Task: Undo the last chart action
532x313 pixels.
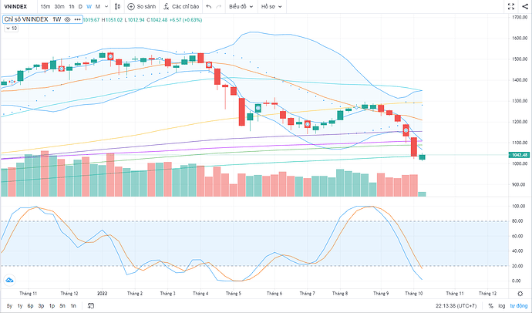Action: (209, 6)
